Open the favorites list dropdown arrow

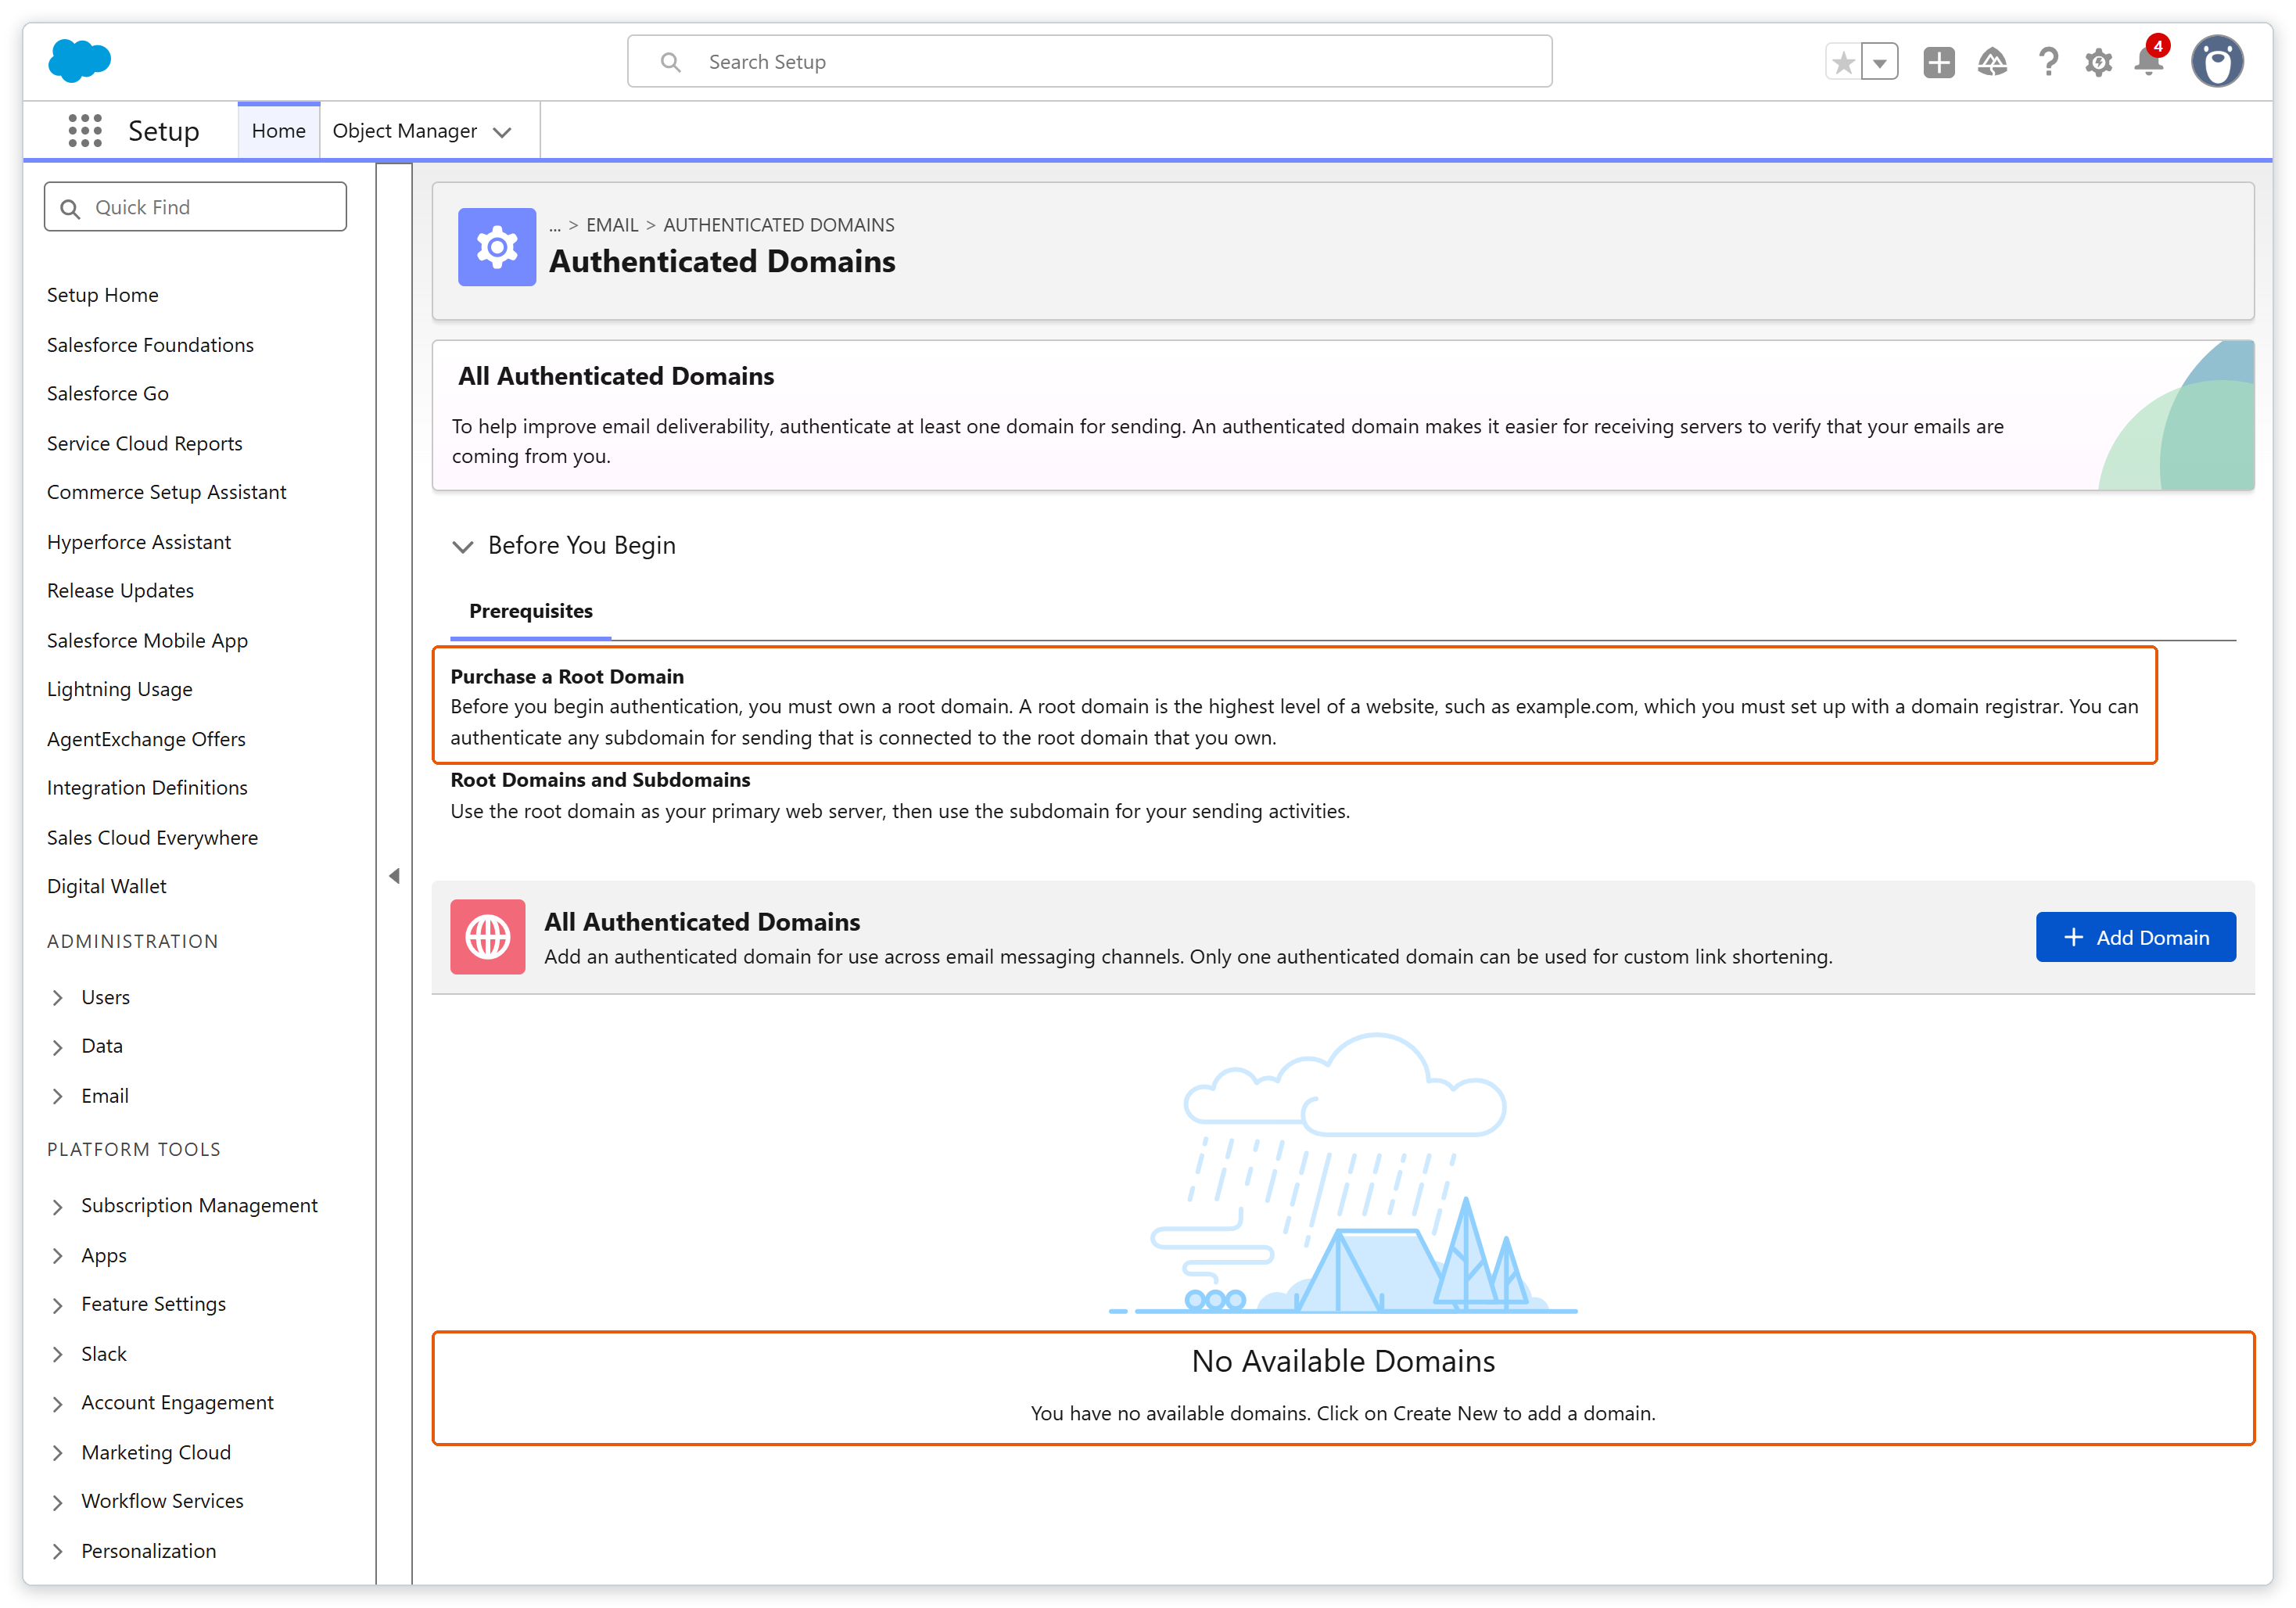click(x=1880, y=62)
